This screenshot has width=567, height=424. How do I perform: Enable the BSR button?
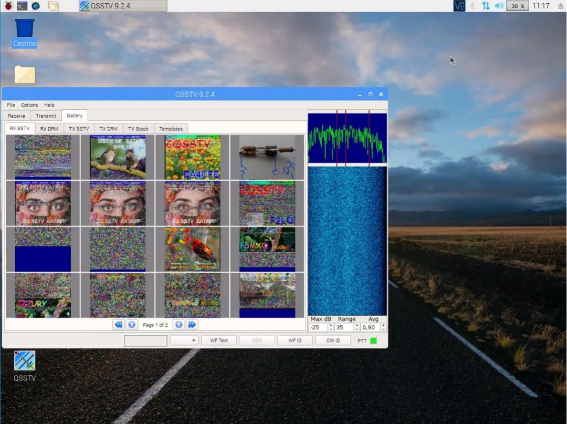coord(257,340)
